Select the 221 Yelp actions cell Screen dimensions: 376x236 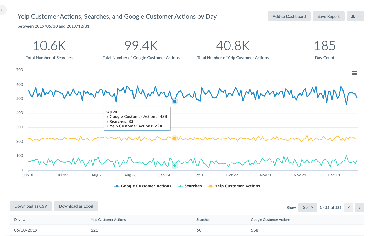pyautogui.click(x=94, y=230)
